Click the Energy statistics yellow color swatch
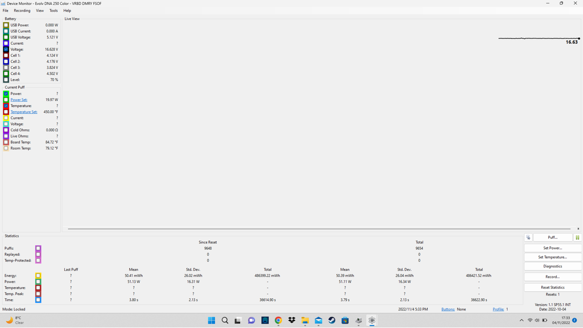This screenshot has height=328, width=583. (38, 276)
